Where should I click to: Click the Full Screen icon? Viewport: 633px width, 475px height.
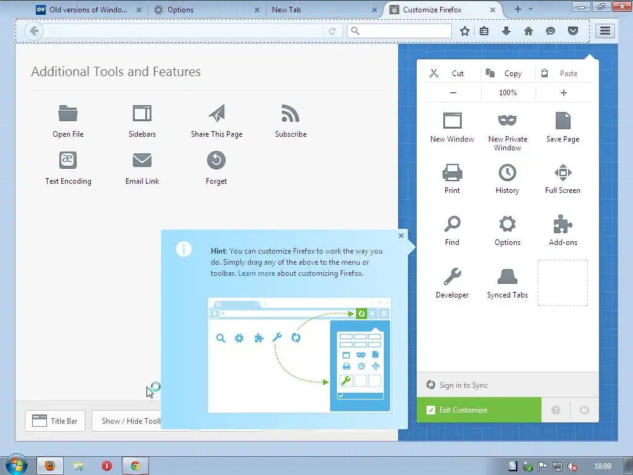pyautogui.click(x=563, y=173)
